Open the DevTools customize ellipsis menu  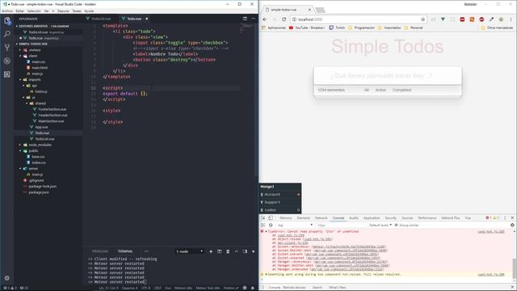point(505,218)
